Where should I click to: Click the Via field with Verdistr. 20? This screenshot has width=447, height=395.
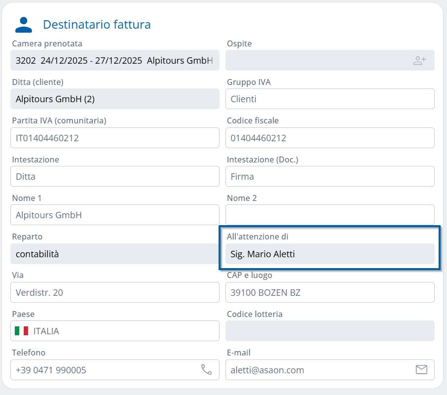coord(114,292)
